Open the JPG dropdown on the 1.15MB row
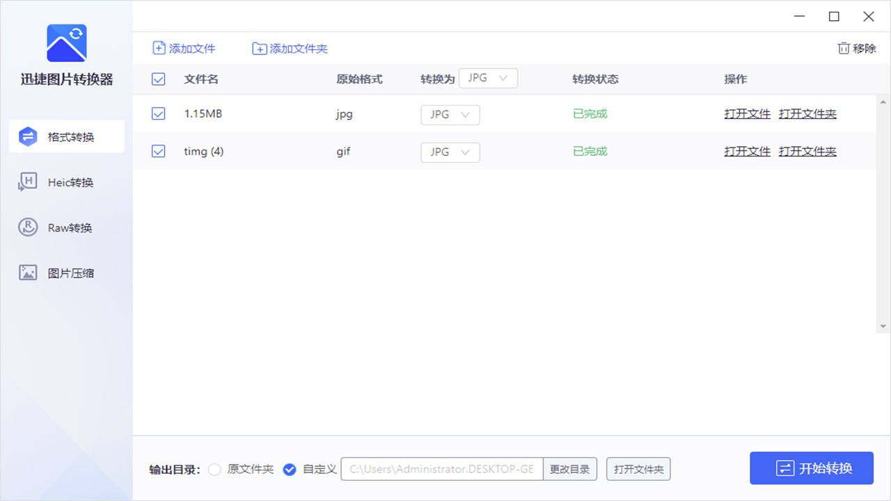This screenshot has width=891, height=501. 450,114
